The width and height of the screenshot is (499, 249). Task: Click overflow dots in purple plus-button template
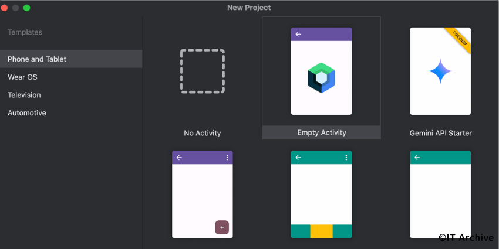point(227,158)
